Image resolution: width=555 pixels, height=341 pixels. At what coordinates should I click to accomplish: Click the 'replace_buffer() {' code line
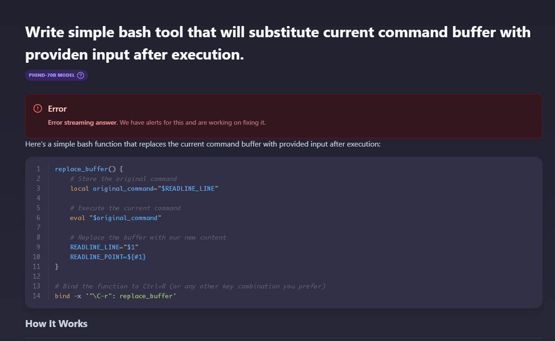(x=89, y=169)
